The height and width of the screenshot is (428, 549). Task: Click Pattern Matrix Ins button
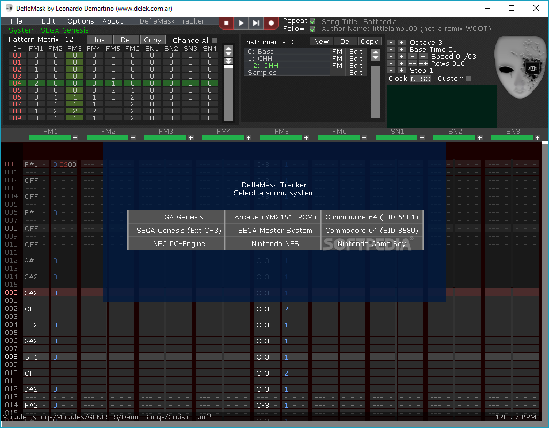pyautogui.click(x=100, y=40)
